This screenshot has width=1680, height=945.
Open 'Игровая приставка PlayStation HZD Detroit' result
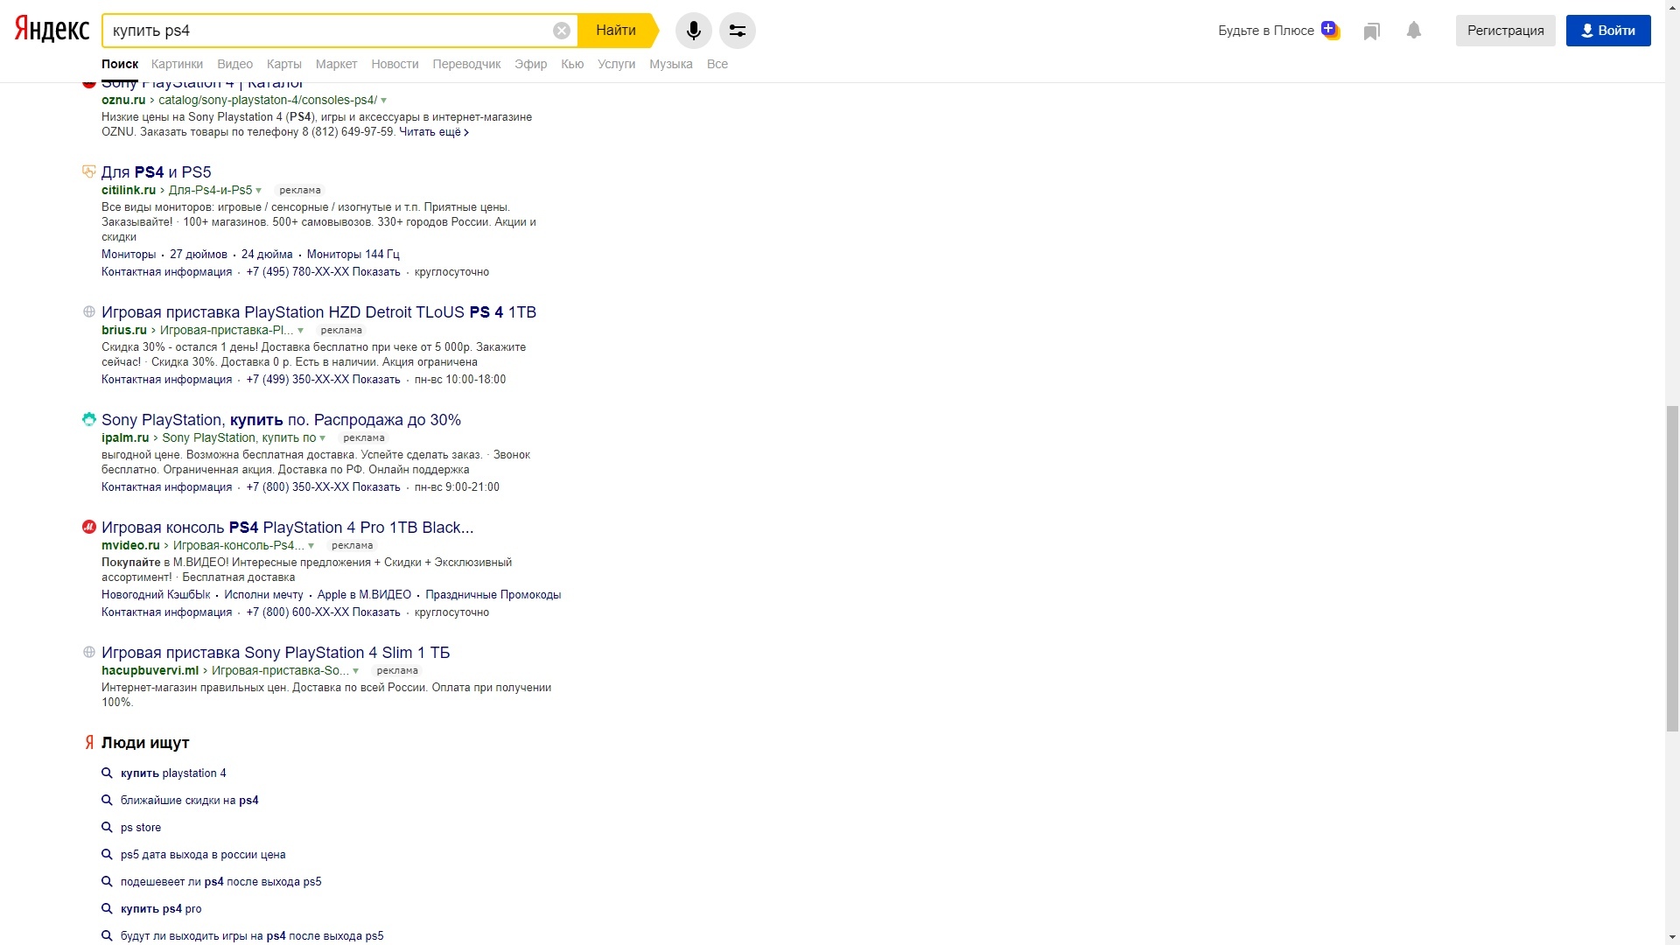(318, 312)
